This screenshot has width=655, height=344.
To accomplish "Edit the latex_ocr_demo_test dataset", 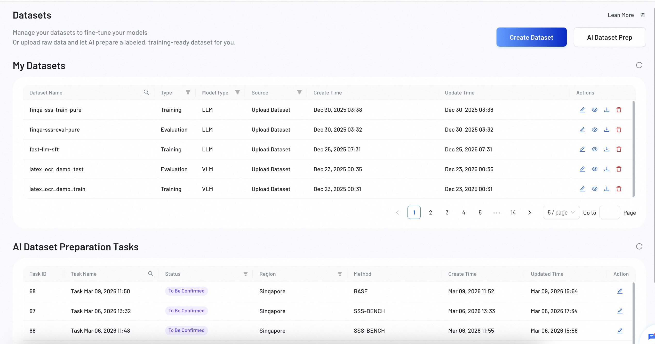I will (x=582, y=169).
